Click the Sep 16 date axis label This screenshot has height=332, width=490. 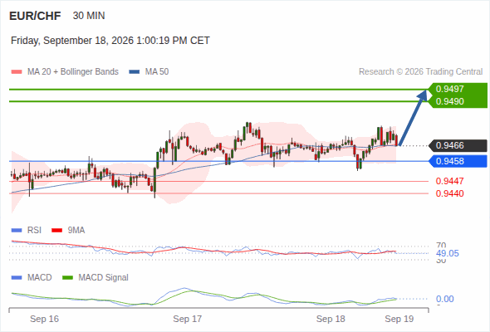point(44,319)
